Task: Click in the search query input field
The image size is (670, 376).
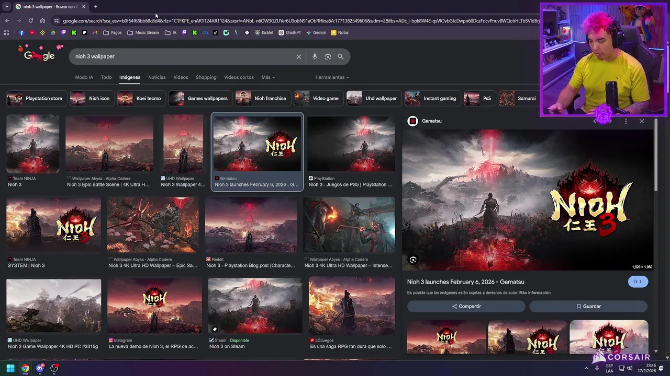Action: pyautogui.click(x=183, y=56)
